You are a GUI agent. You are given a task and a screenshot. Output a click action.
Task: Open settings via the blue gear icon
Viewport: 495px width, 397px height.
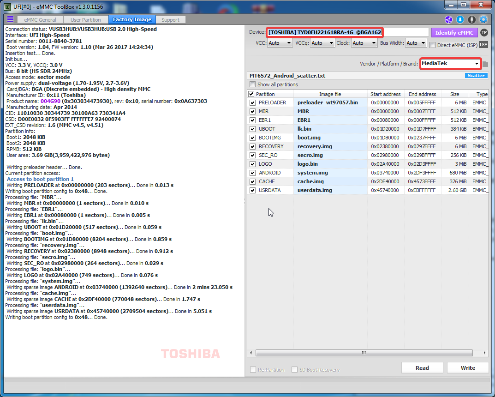pos(483,19)
